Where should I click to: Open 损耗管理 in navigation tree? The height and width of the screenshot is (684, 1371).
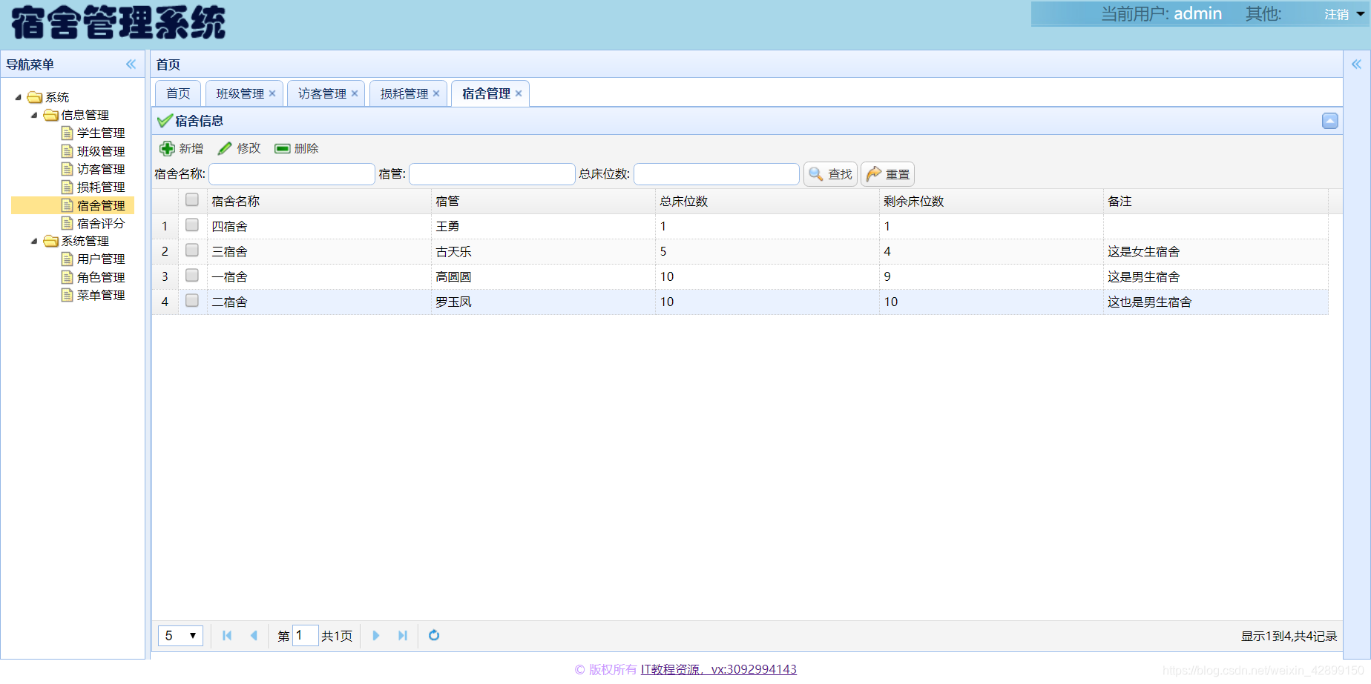(x=101, y=187)
